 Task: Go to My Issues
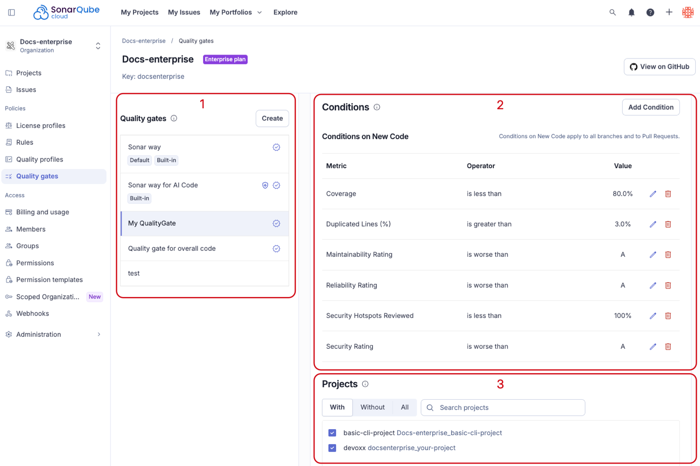click(184, 13)
